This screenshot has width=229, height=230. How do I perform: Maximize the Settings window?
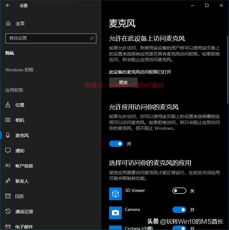pos(207,6)
